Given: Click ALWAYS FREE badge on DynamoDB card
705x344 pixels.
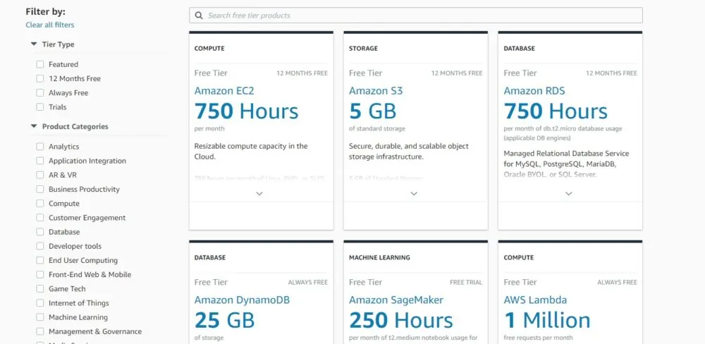Looking at the screenshot, I should coord(308,283).
